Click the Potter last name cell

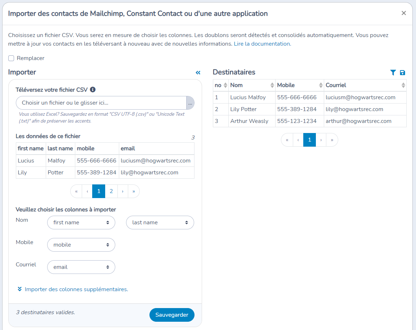[x=61, y=173]
